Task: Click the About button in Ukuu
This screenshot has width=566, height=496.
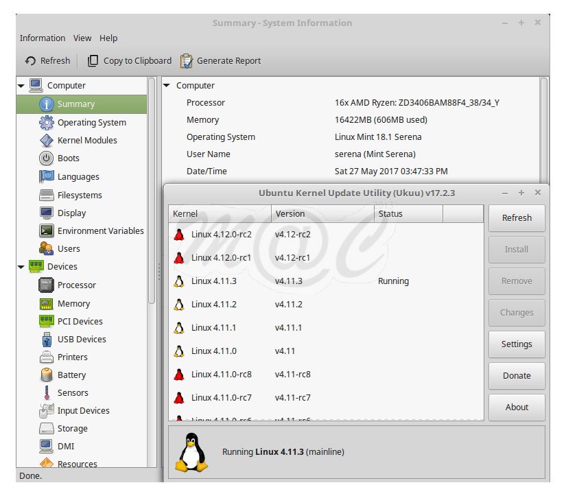Action: tap(517, 408)
